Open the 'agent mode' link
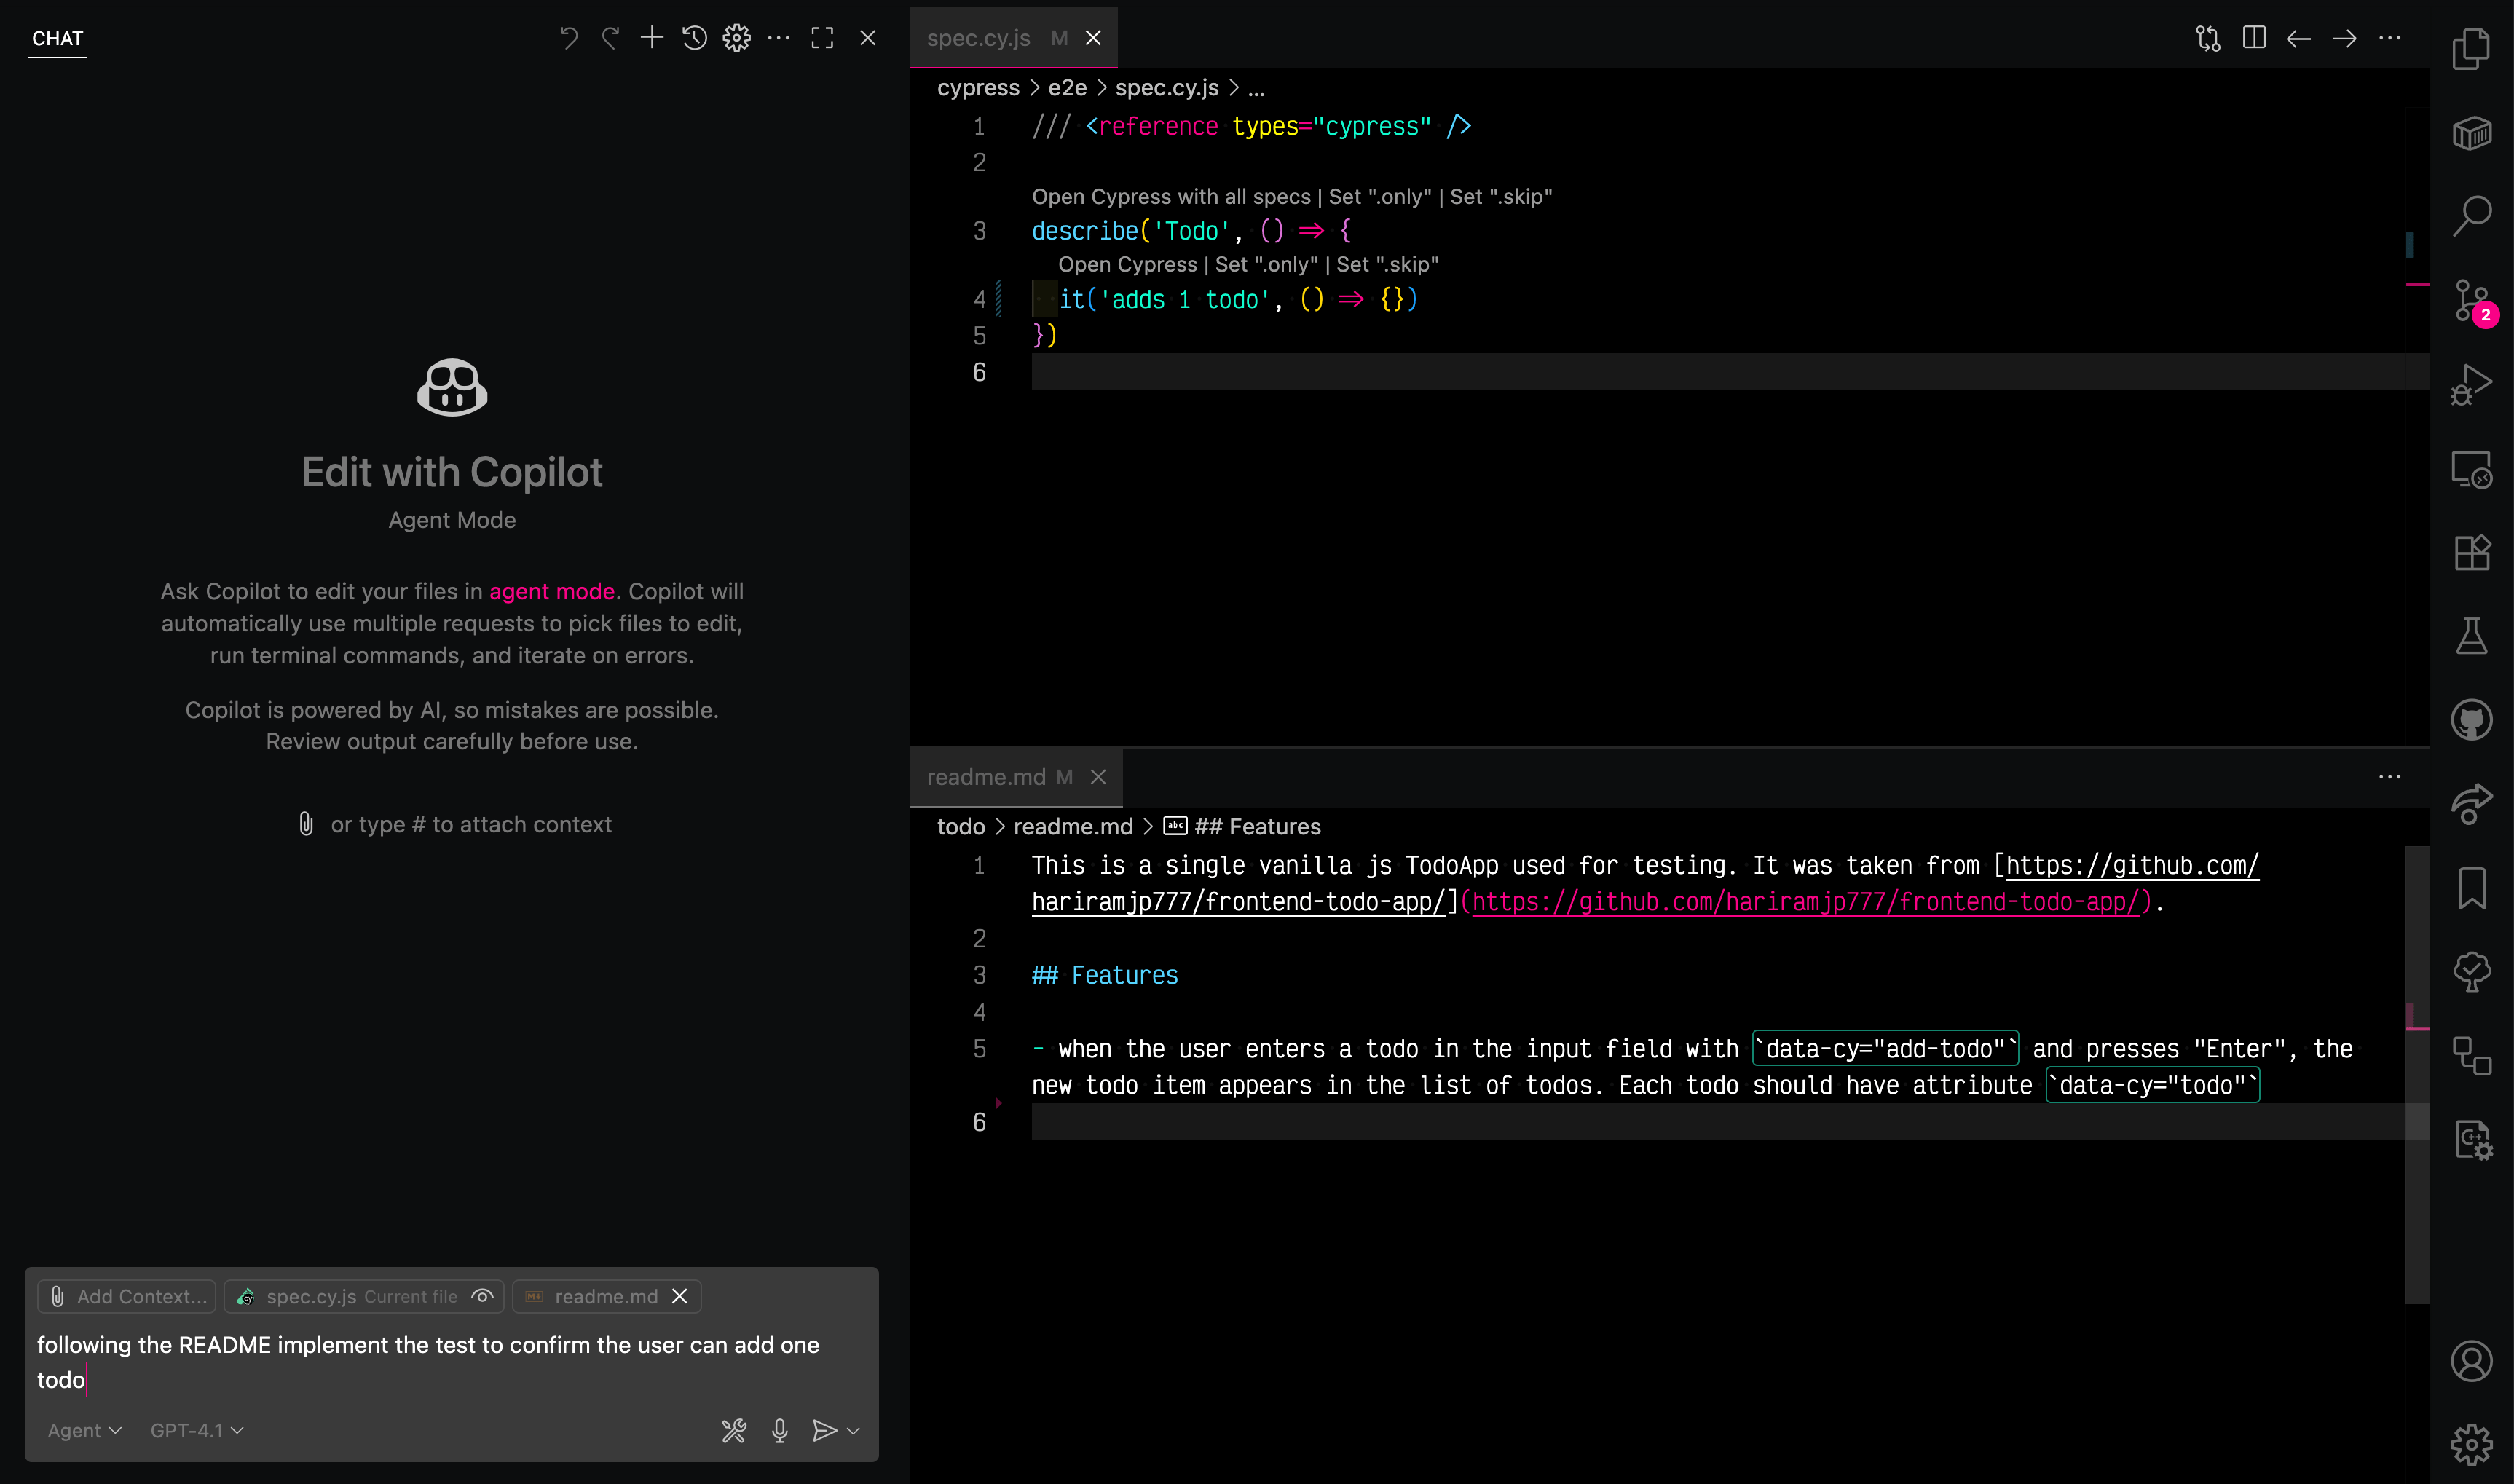 click(x=552, y=591)
